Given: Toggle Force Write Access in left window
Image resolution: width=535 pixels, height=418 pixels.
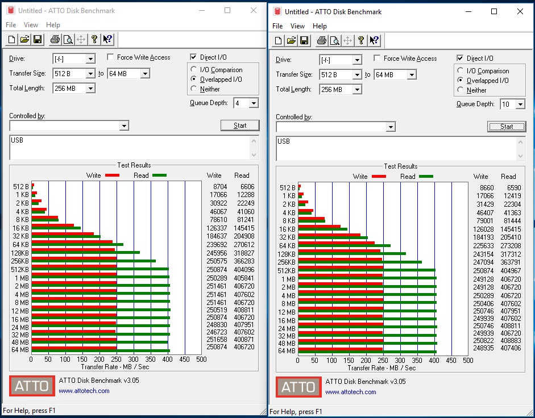Looking at the screenshot, I should point(110,57).
